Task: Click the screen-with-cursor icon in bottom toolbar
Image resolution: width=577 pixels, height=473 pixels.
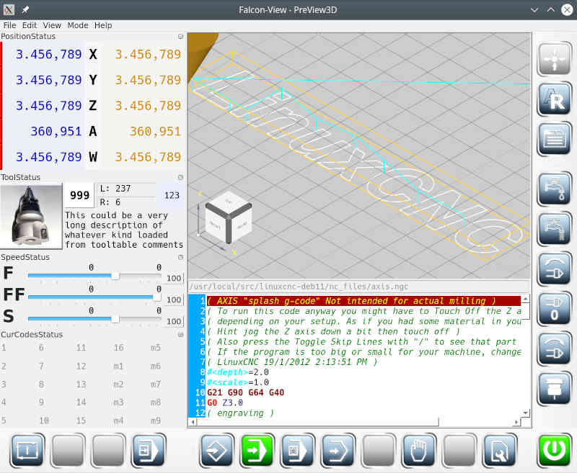Action: coord(28,450)
